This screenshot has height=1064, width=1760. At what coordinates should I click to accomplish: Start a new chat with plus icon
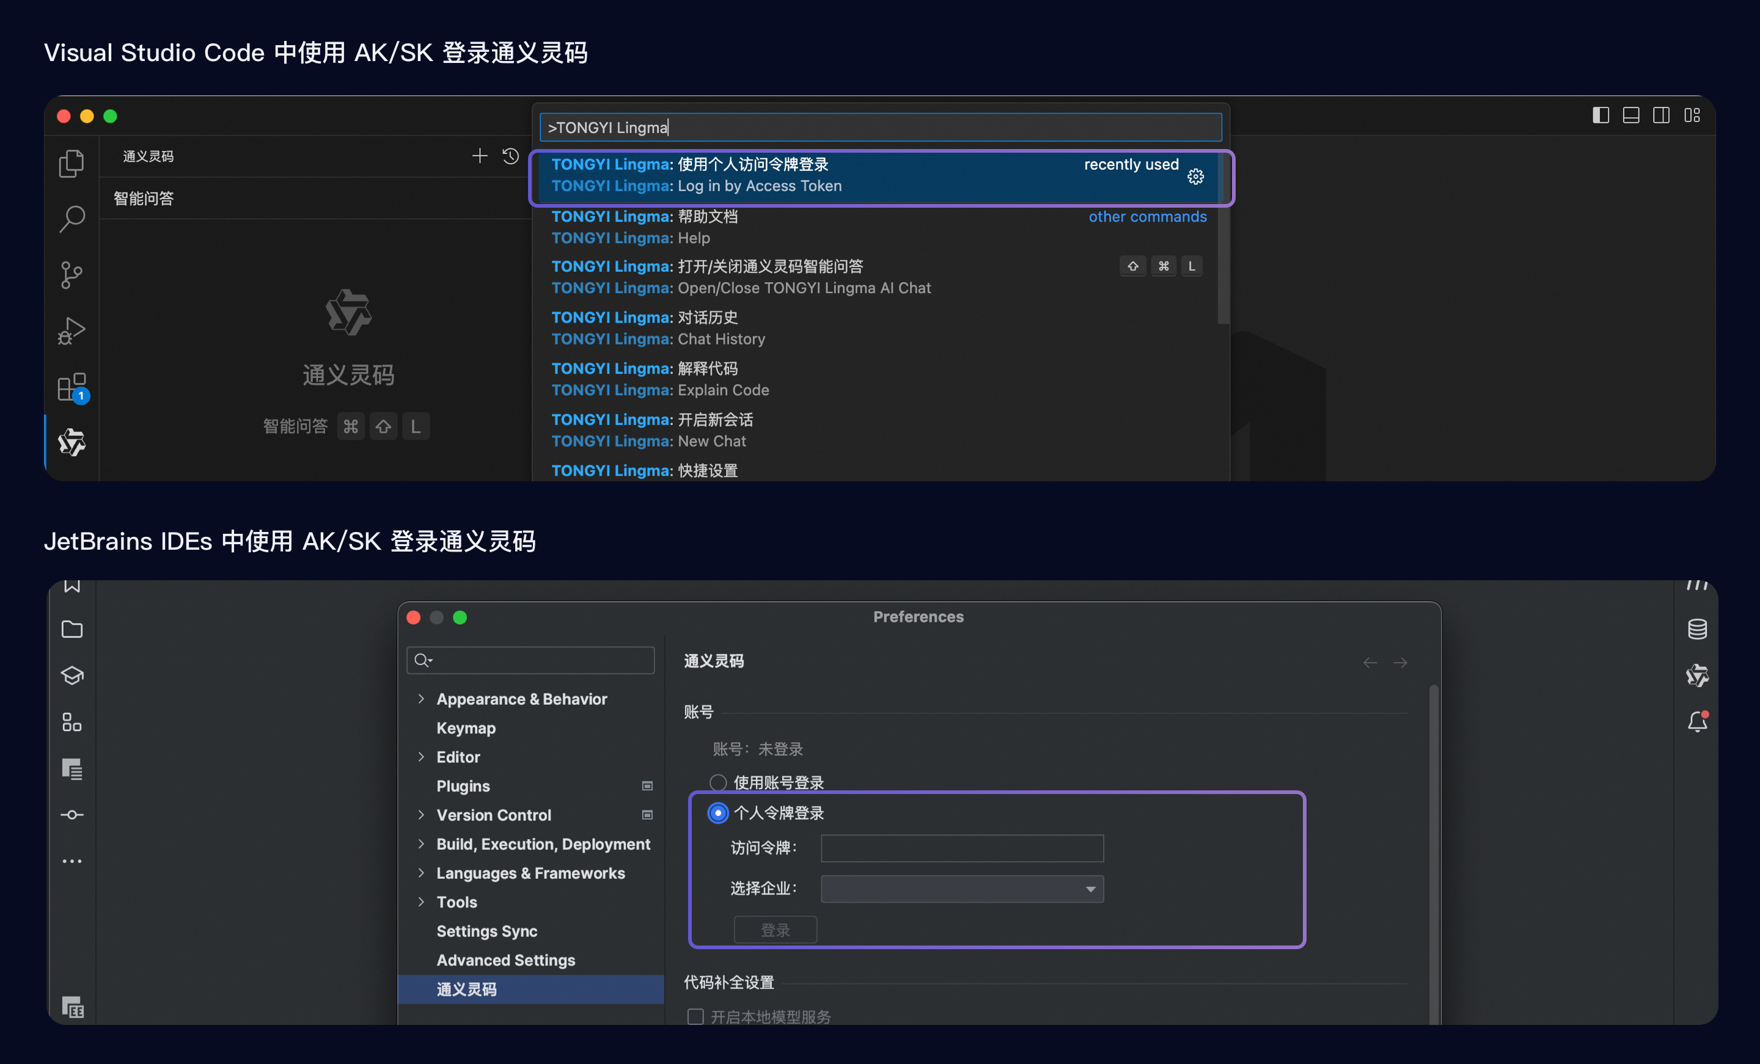click(479, 156)
